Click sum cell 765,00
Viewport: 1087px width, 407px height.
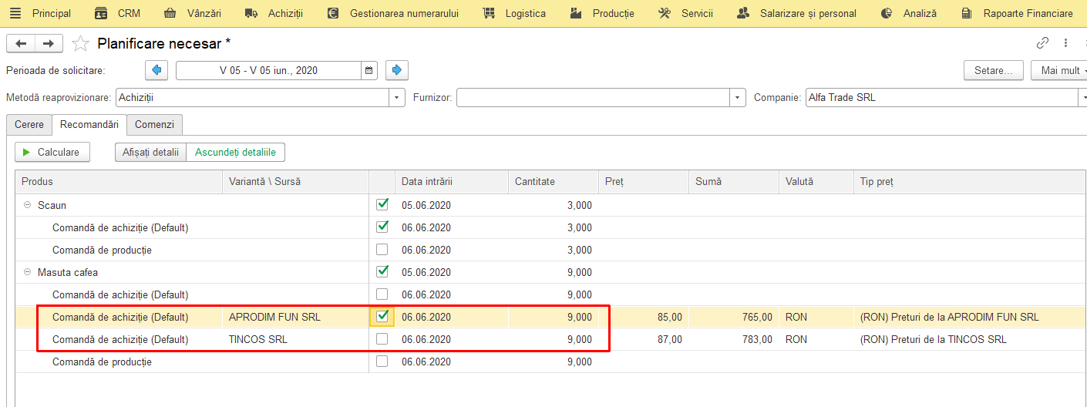pyautogui.click(x=733, y=317)
